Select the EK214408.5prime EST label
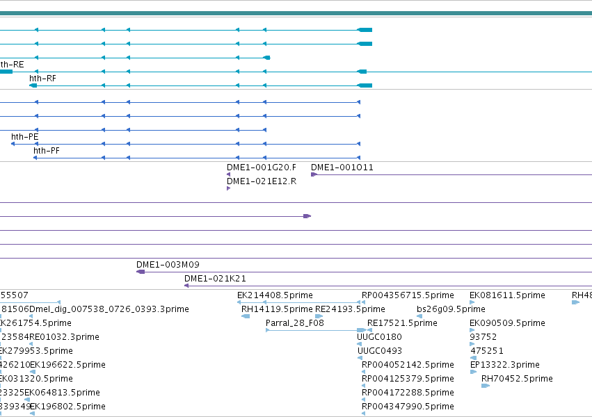The image size is (592, 417). click(275, 295)
